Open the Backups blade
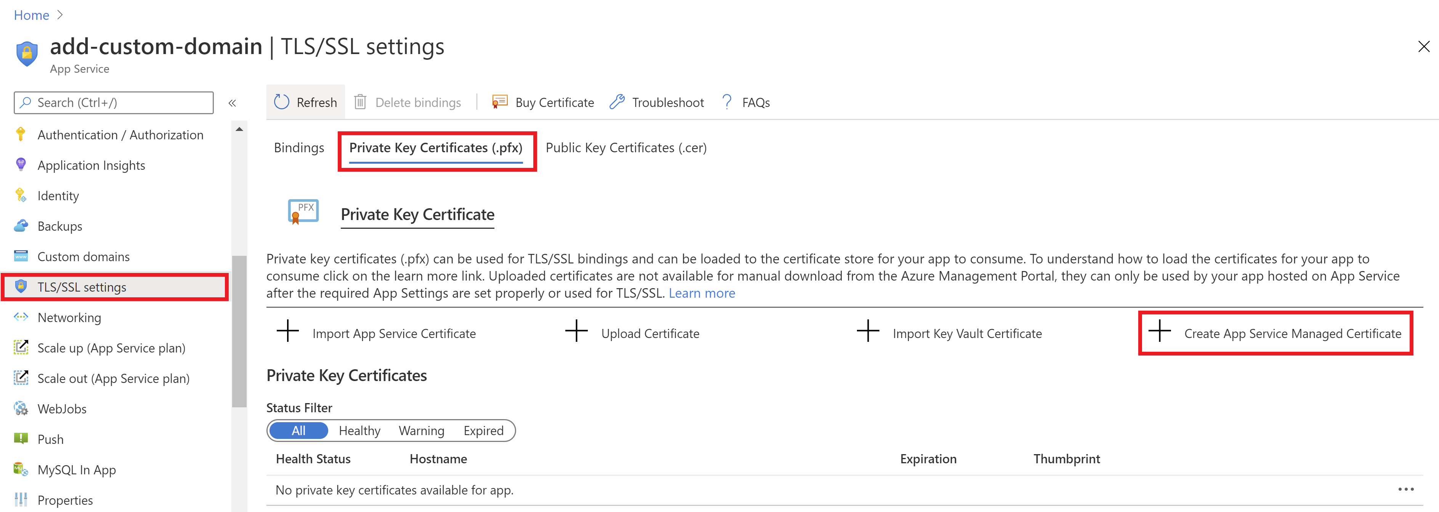Screen dimensions: 1439x512 [60, 226]
